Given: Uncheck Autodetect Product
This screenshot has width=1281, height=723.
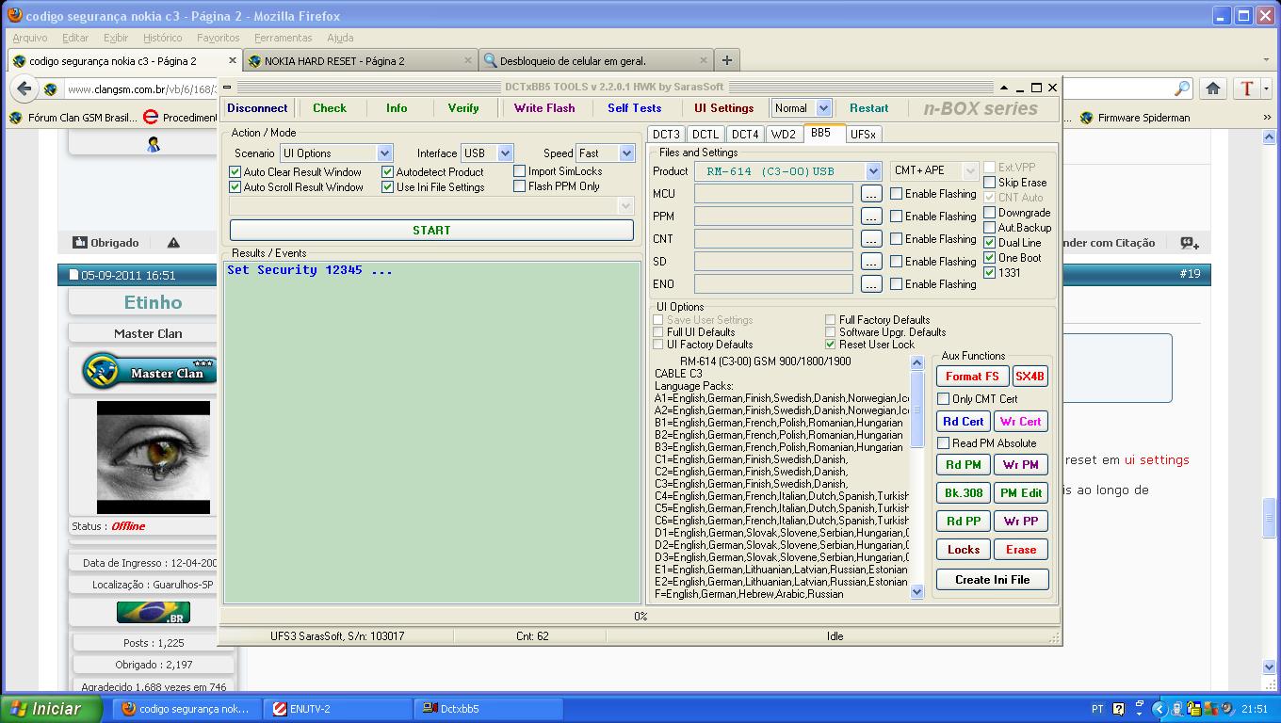Looking at the screenshot, I should 388,172.
